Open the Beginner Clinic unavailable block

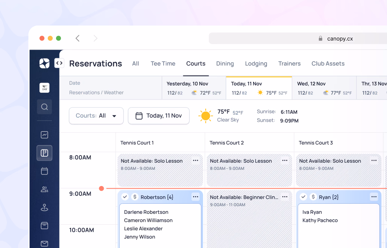coord(249,219)
